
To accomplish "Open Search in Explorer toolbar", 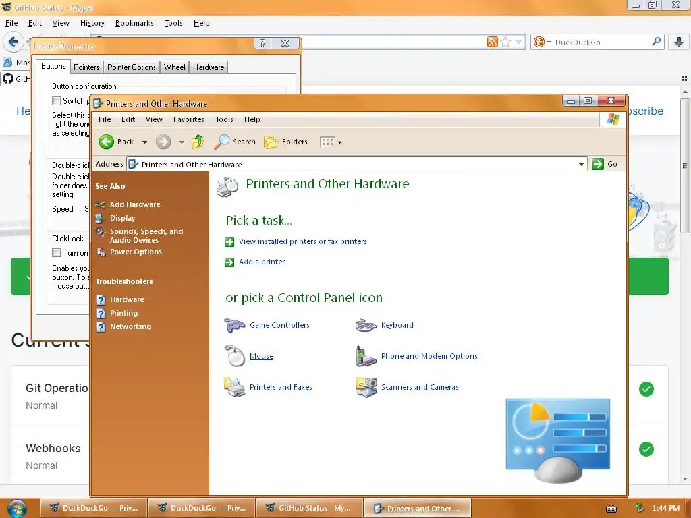I will [234, 142].
